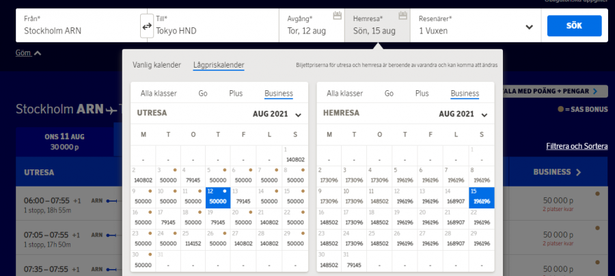The width and height of the screenshot is (615, 276).
Task: Switch to Vanlig kalender tab
Action: [156, 65]
